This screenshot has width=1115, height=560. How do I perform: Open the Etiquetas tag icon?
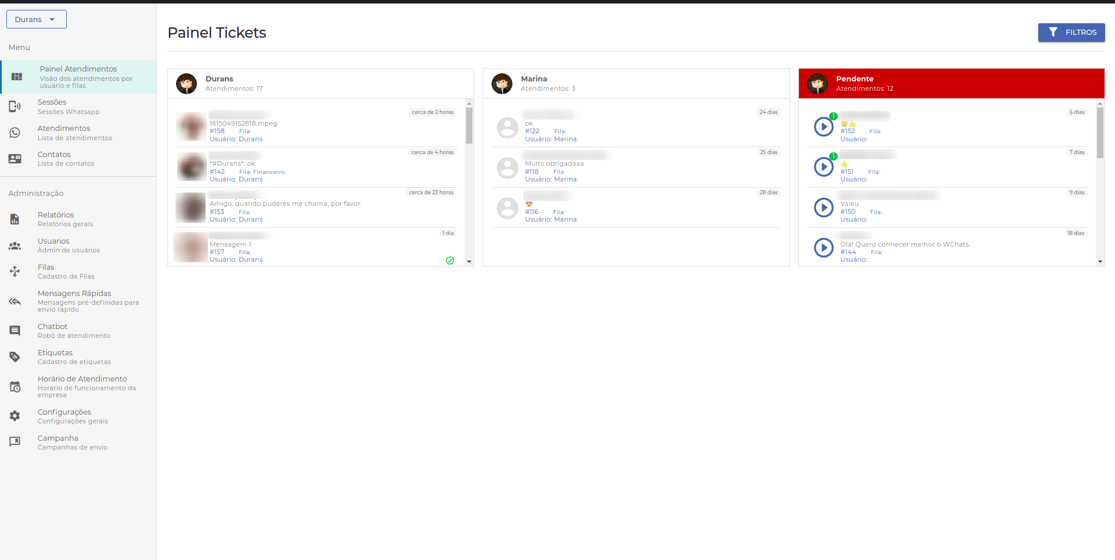click(15, 357)
